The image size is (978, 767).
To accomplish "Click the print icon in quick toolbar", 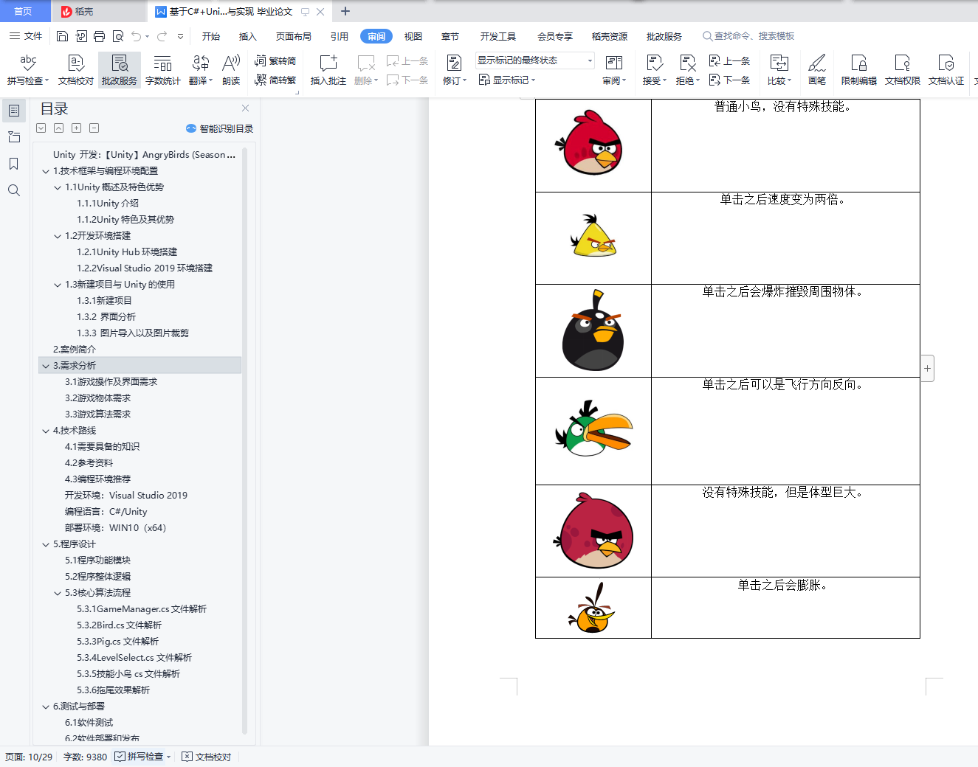I will (x=99, y=36).
